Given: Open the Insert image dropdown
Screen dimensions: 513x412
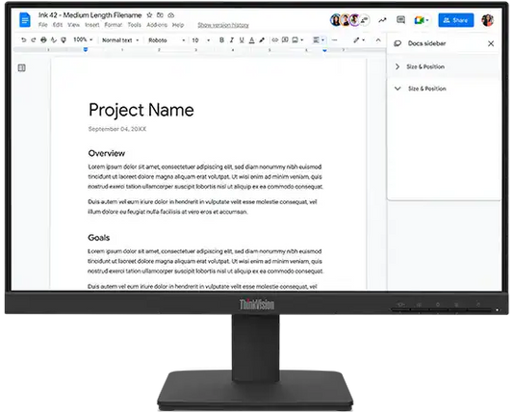Looking at the screenshot, I should click(297, 39).
